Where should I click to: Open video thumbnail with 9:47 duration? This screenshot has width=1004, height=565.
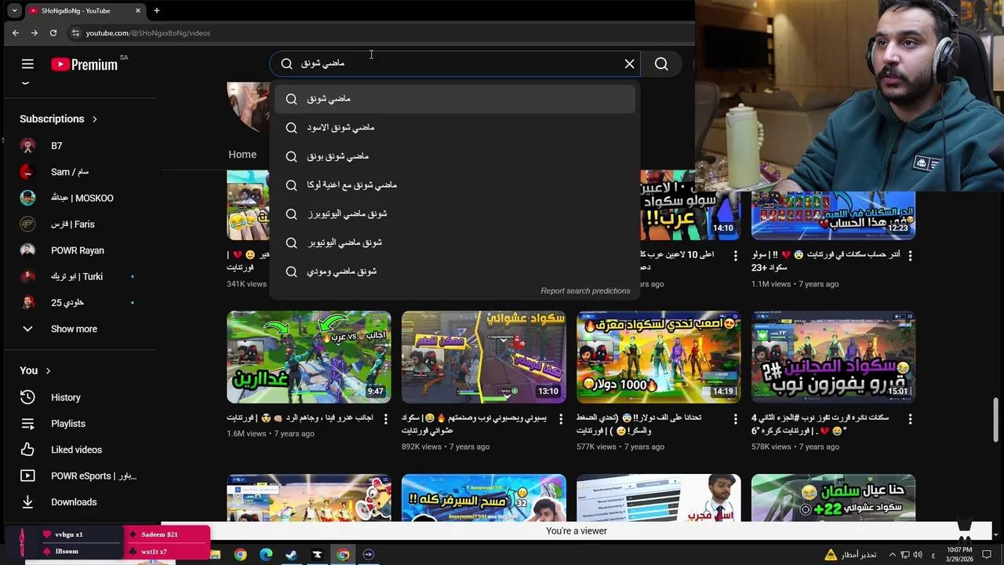point(309,357)
